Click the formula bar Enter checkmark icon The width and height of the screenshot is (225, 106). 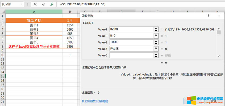[44, 4]
